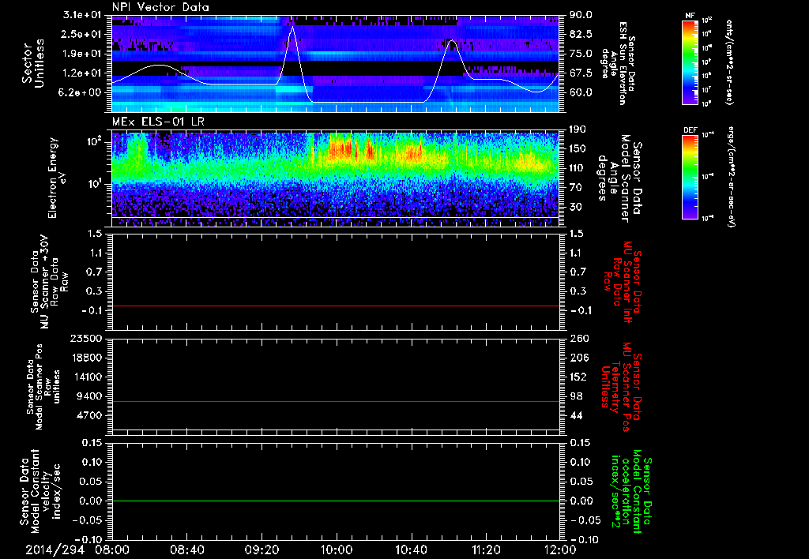Viewport: 809px width, 559px height.
Task: Click the 12:00 time axis label
Action: pos(560,550)
